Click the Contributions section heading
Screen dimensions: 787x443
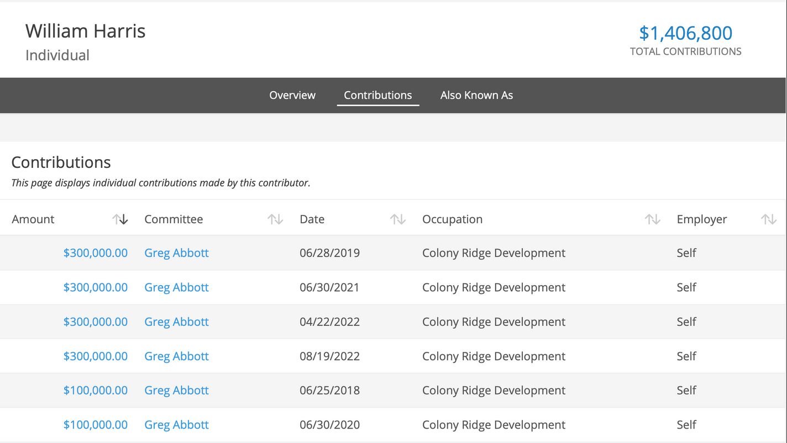click(x=61, y=162)
